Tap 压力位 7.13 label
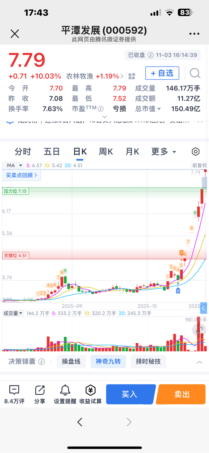209x453 pixels. coord(15,191)
